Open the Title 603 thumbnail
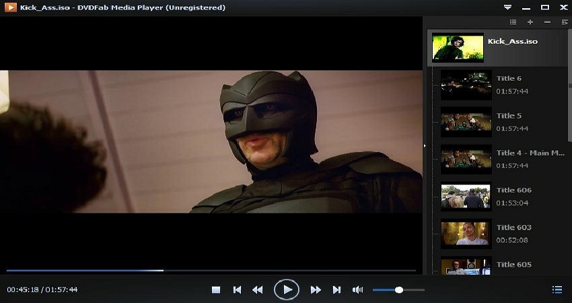The height and width of the screenshot is (303, 572). (466, 234)
